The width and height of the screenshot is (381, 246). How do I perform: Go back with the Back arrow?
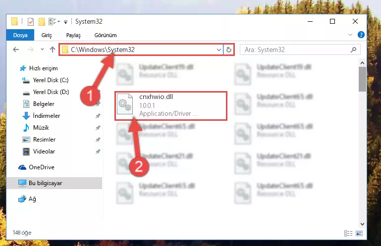tap(16, 49)
